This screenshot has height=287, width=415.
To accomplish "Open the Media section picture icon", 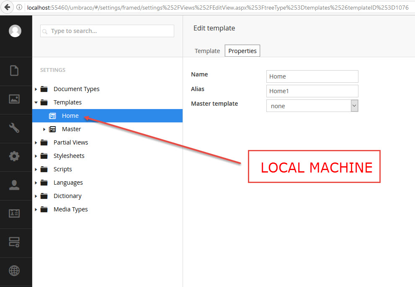I will point(15,99).
